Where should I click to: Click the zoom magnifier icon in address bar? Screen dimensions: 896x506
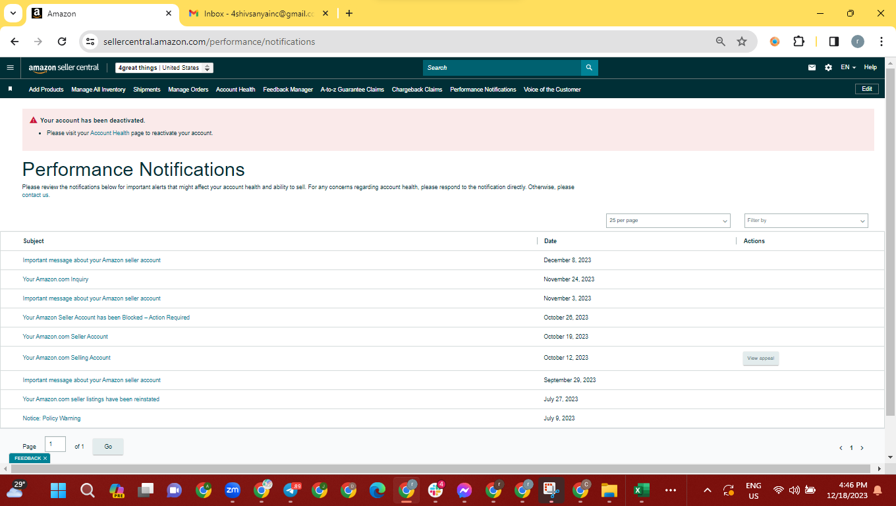click(721, 42)
